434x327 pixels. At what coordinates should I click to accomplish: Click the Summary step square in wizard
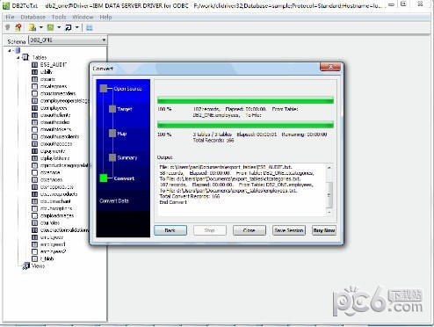[x=112, y=157]
